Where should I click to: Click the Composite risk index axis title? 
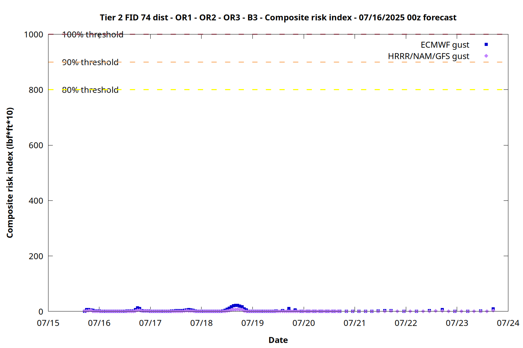[x=10, y=173]
